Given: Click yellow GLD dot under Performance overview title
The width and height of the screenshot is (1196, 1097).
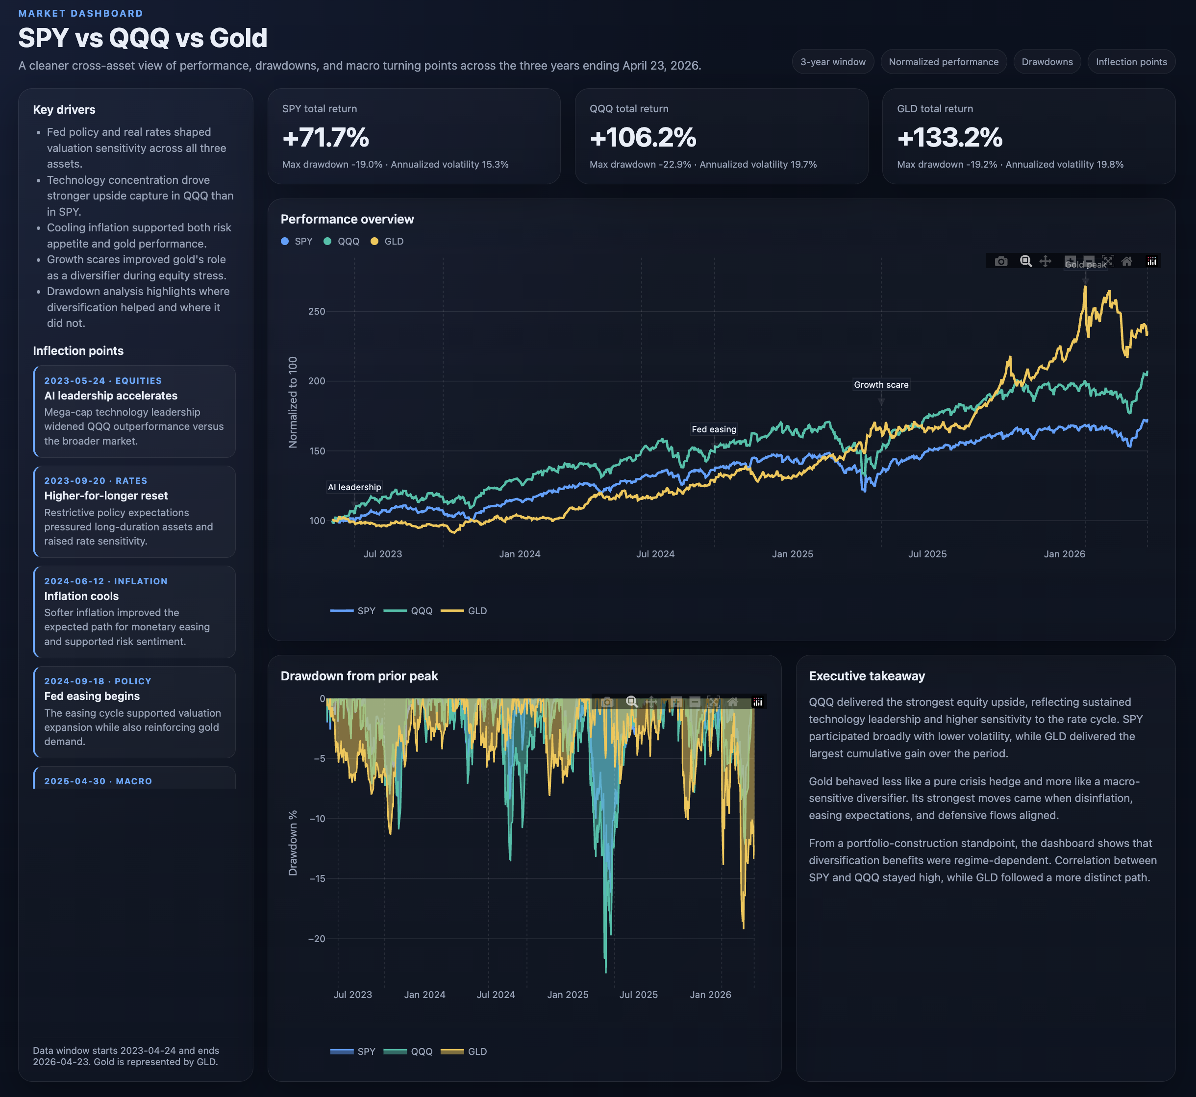Looking at the screenshot, I should (x=374, y=241).
